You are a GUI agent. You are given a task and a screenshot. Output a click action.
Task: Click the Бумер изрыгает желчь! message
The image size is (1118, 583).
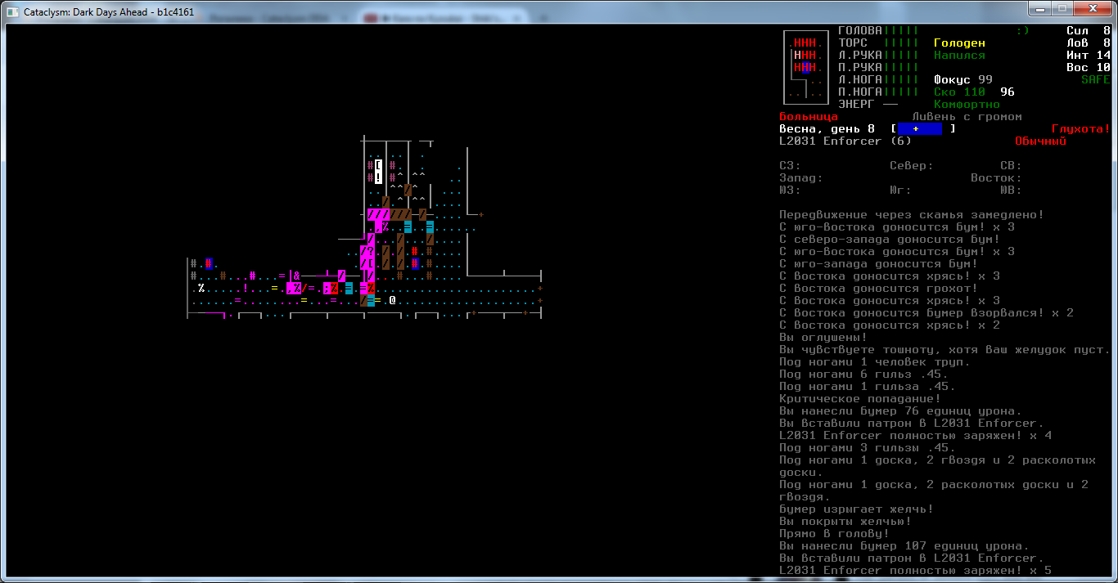click(x=857, y=509)
